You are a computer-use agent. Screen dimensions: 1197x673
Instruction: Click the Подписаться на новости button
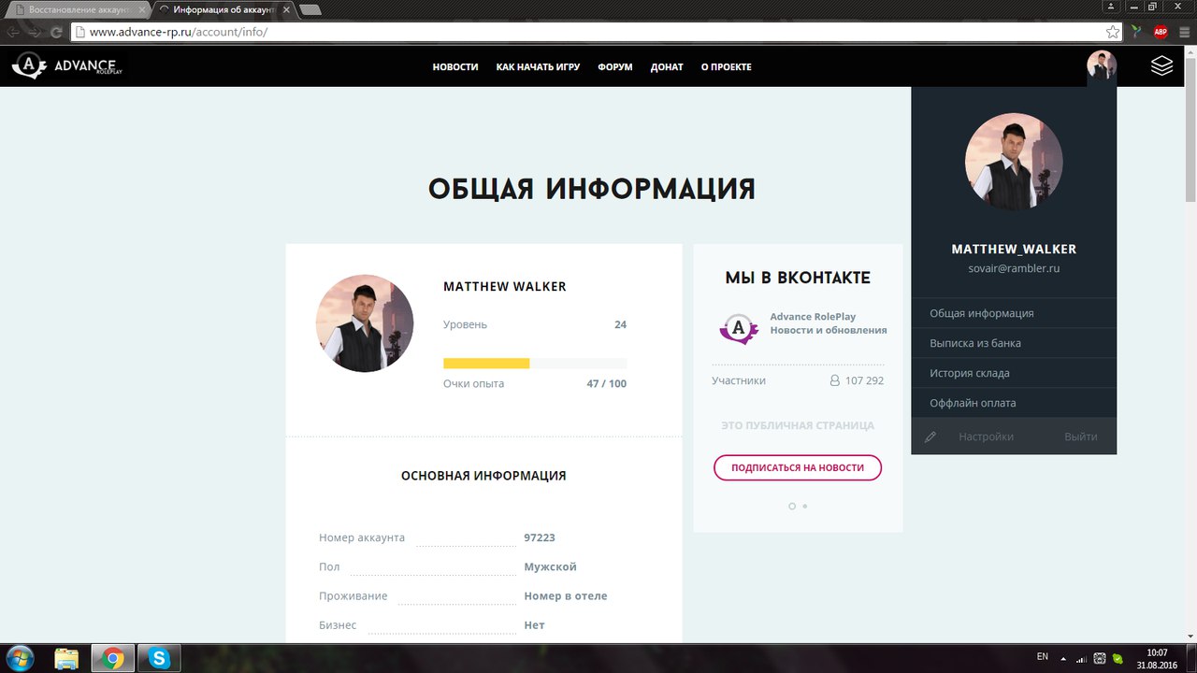(x=798, y=467)
